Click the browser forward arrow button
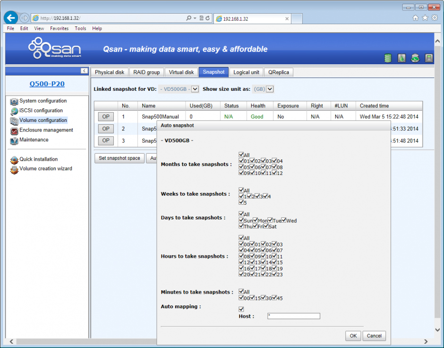Screen dimensions: 444x348 click(25, 18)
